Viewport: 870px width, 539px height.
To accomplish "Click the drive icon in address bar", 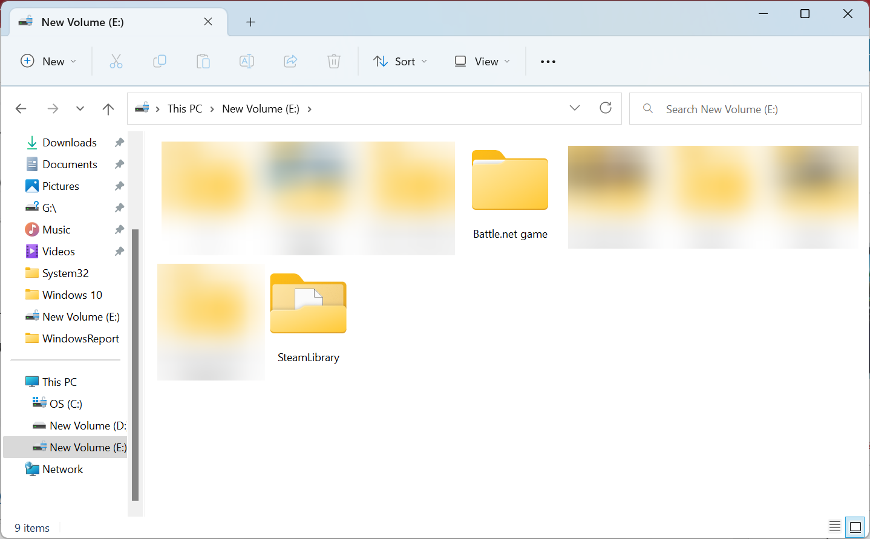I will [x=142, y=108].
